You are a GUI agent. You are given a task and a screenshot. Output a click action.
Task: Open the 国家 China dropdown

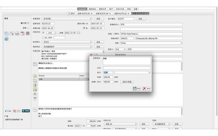[x=152, y=43]
